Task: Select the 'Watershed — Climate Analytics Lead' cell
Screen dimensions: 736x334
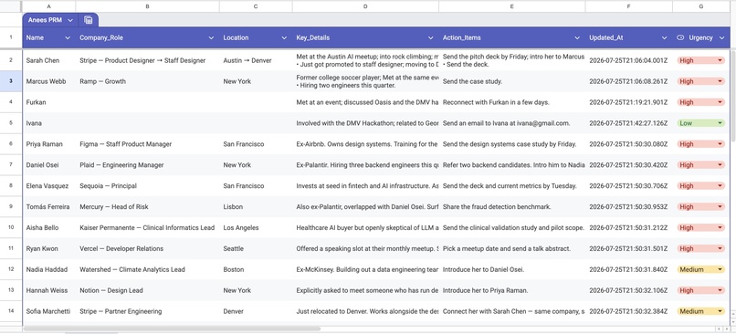Action: [x=147, y=269]
